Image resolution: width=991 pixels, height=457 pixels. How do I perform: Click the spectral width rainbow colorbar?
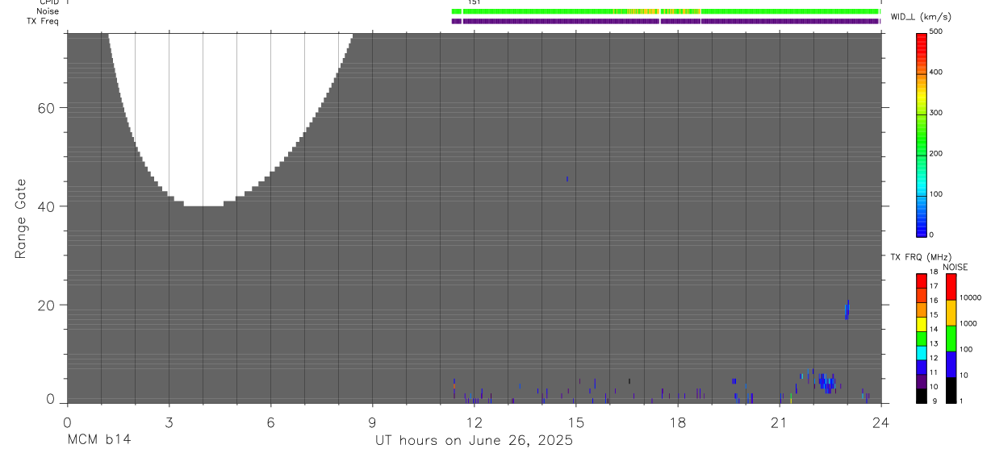point(922,135)
